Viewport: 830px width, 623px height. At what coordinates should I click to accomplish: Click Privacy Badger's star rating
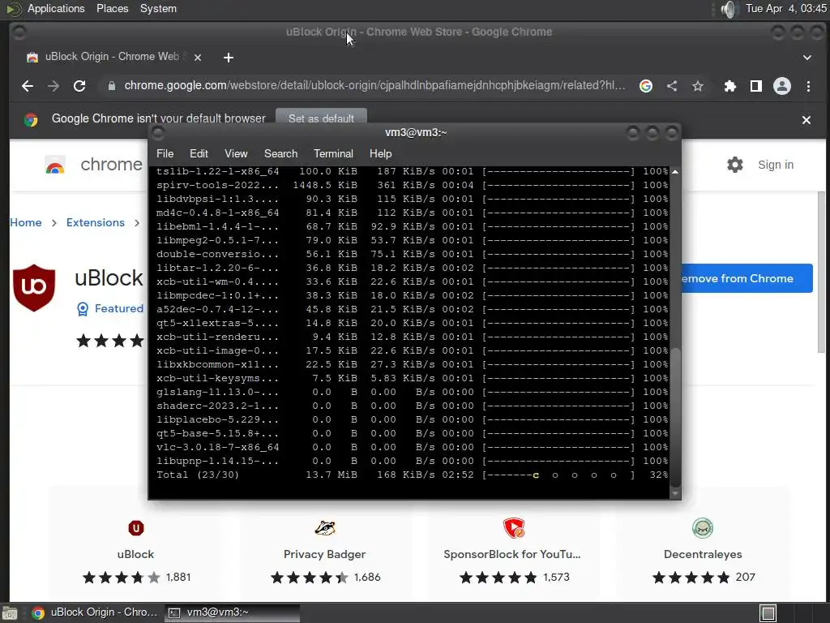[x=309, y=578]
